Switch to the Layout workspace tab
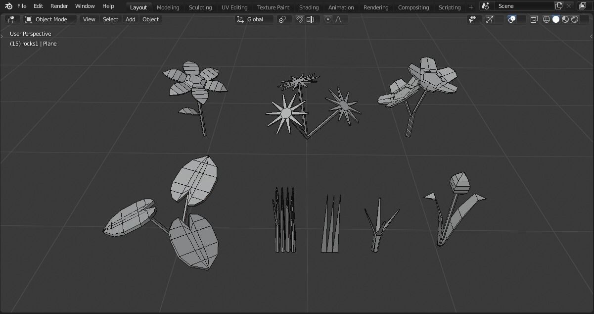 click(x=138, y=7)
